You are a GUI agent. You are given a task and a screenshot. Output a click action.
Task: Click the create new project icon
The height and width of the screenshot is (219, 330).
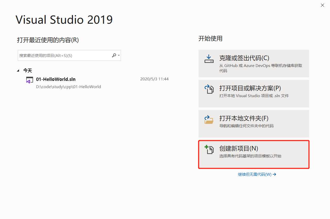[x=209, y=150]
